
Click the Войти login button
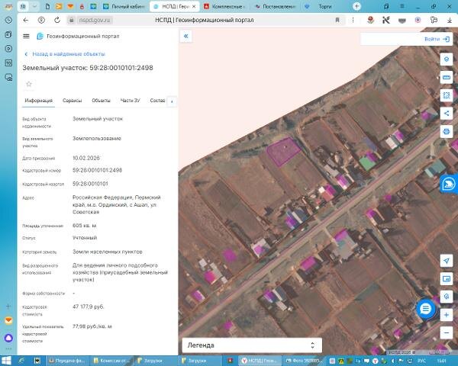point(437,39)
